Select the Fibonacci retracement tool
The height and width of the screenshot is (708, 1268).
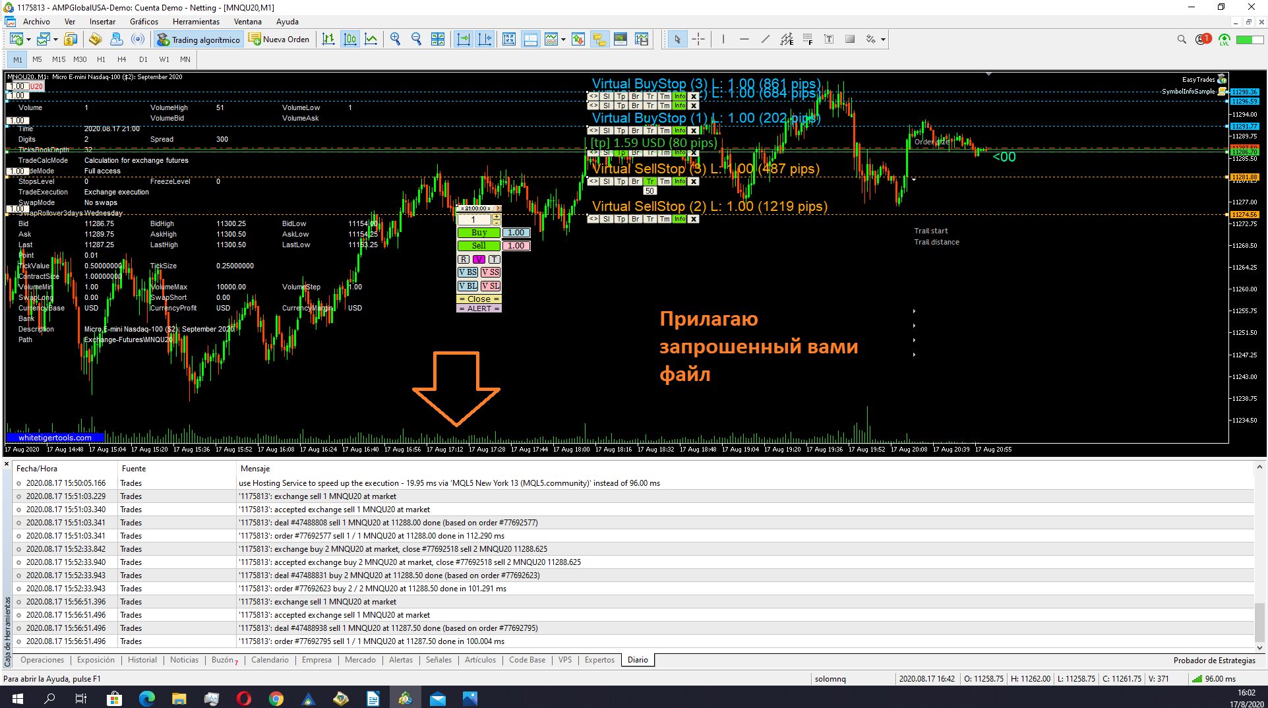coord(808,40)
